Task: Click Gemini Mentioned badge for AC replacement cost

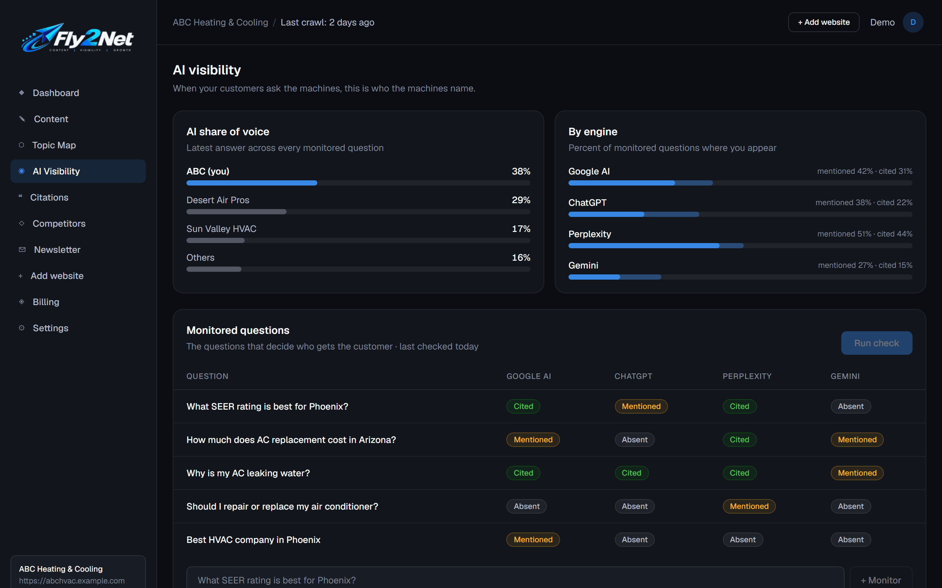Action: [x=857, y=440]
